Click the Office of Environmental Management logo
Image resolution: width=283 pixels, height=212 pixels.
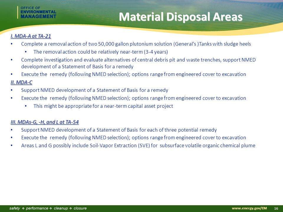tap(37, 12)
